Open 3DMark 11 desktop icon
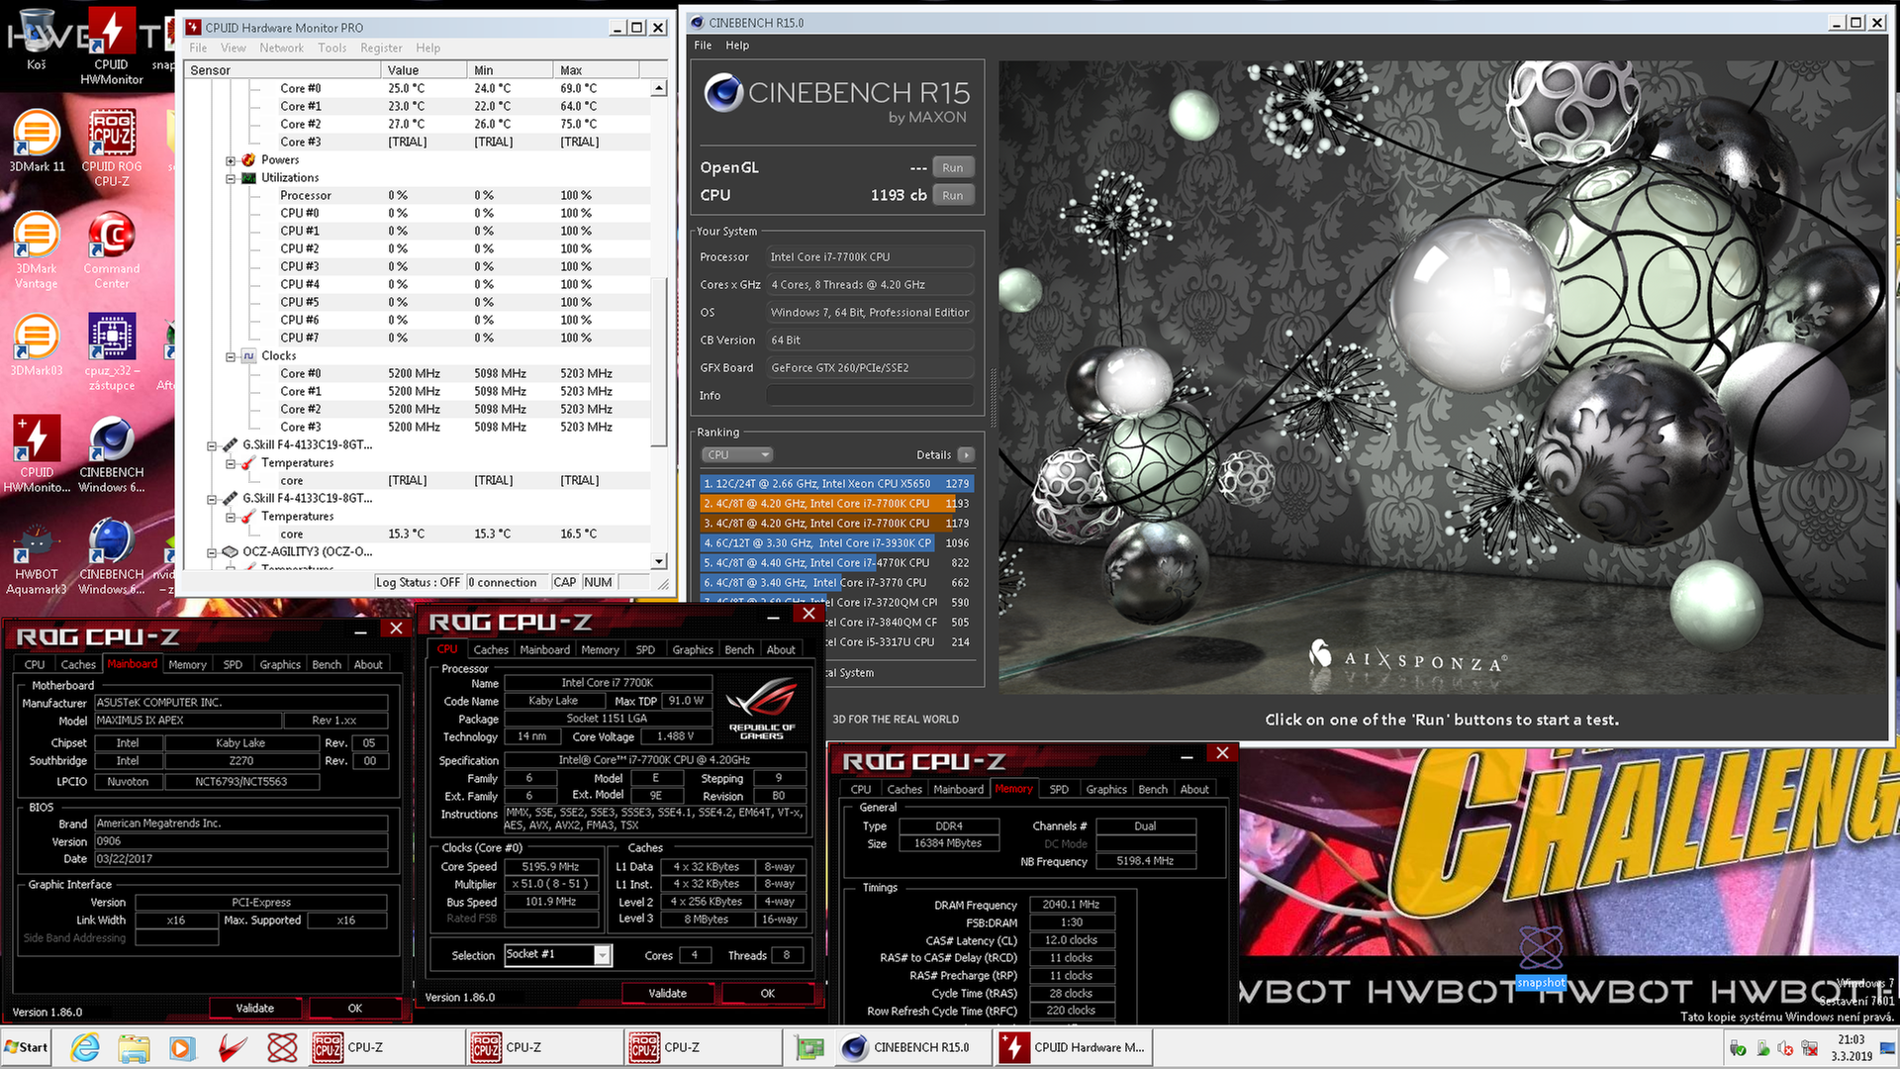 37,140
